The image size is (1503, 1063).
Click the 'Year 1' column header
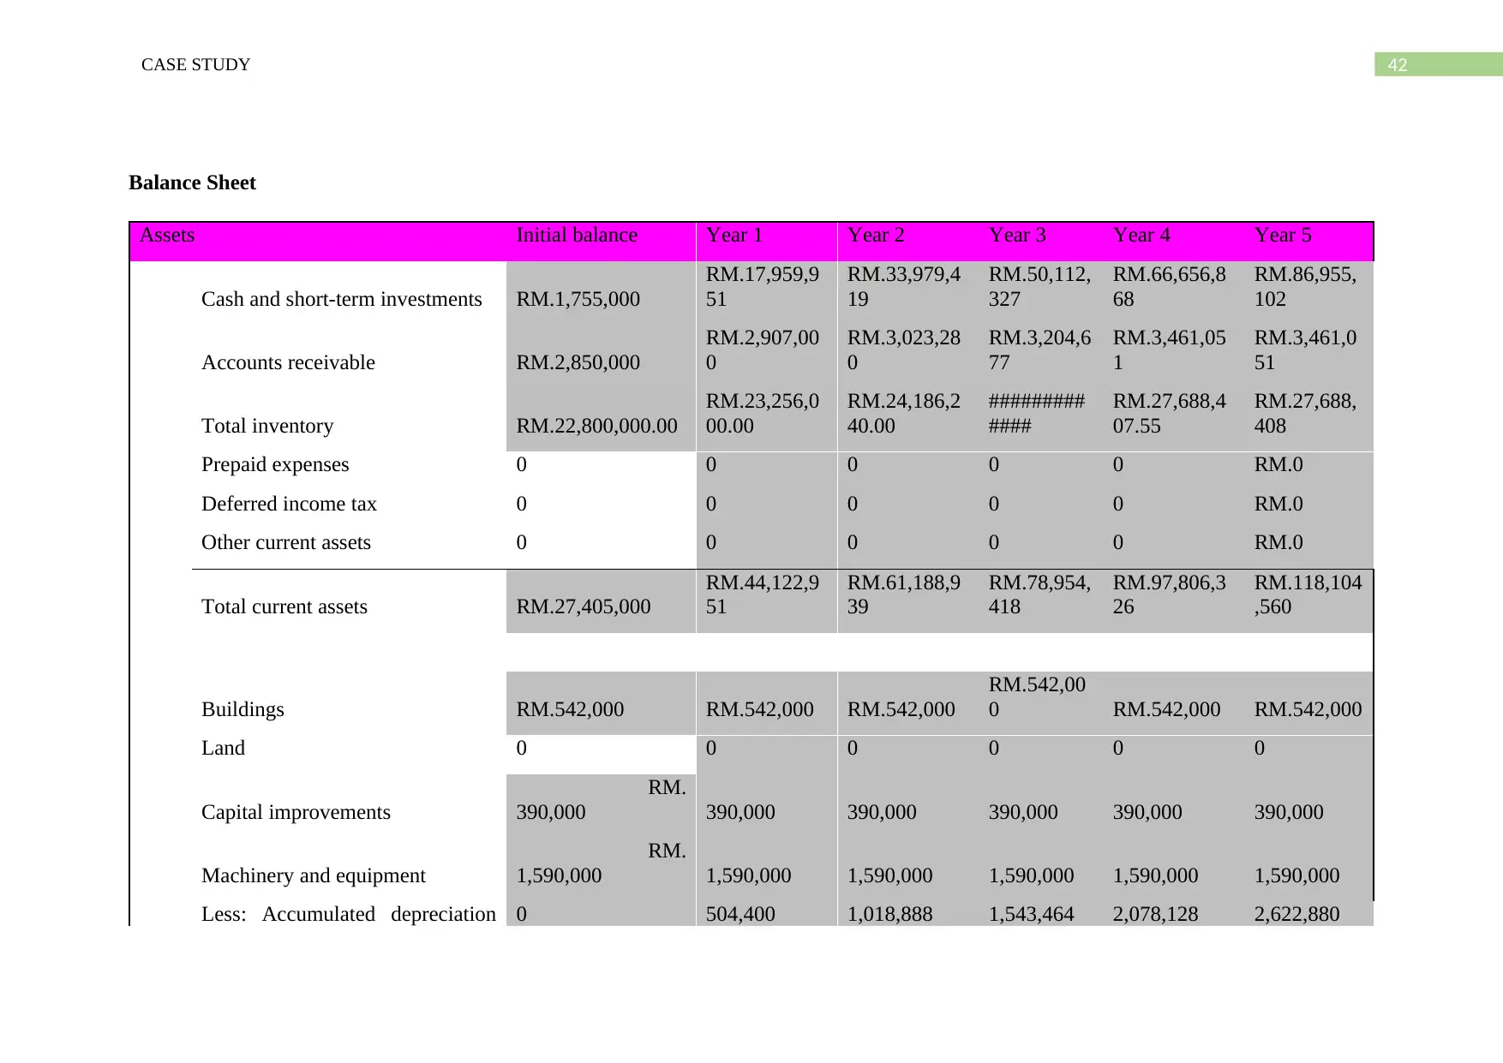[x=734, y=235]
